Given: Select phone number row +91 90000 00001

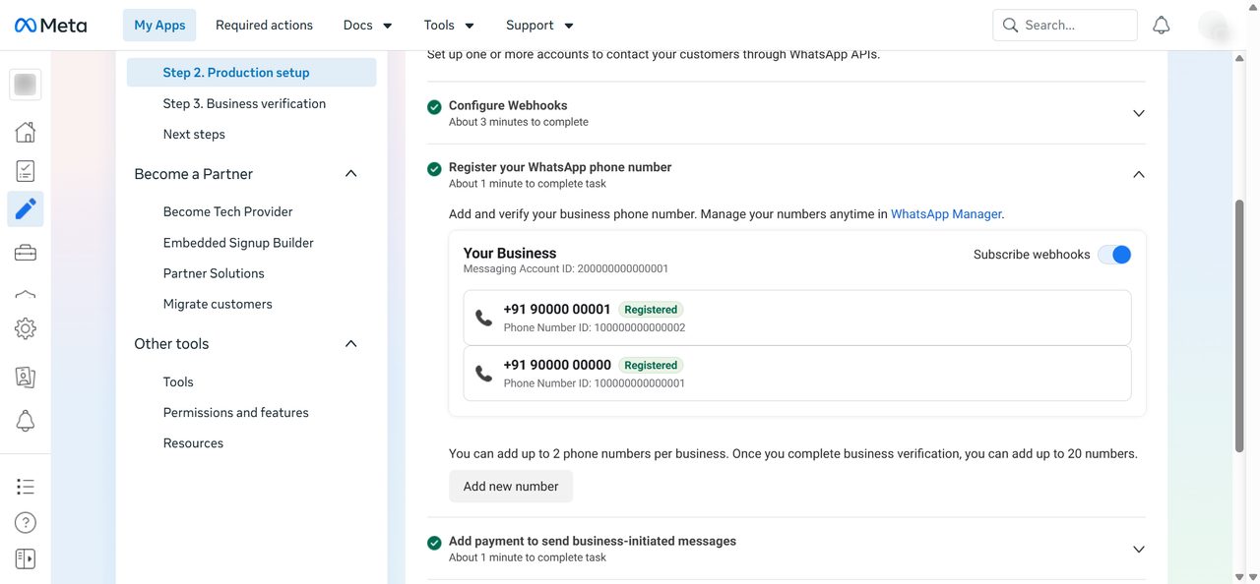Looking at the screenshot, I should 797,318.
